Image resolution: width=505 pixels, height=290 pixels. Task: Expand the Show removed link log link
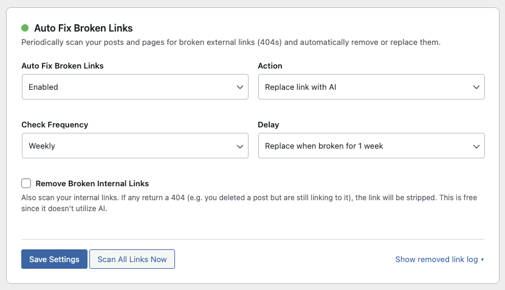(436, 259)
